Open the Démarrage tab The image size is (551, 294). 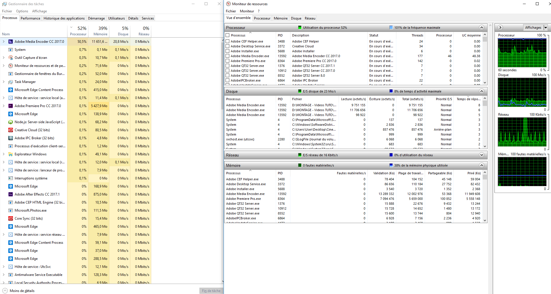point(96,18)
